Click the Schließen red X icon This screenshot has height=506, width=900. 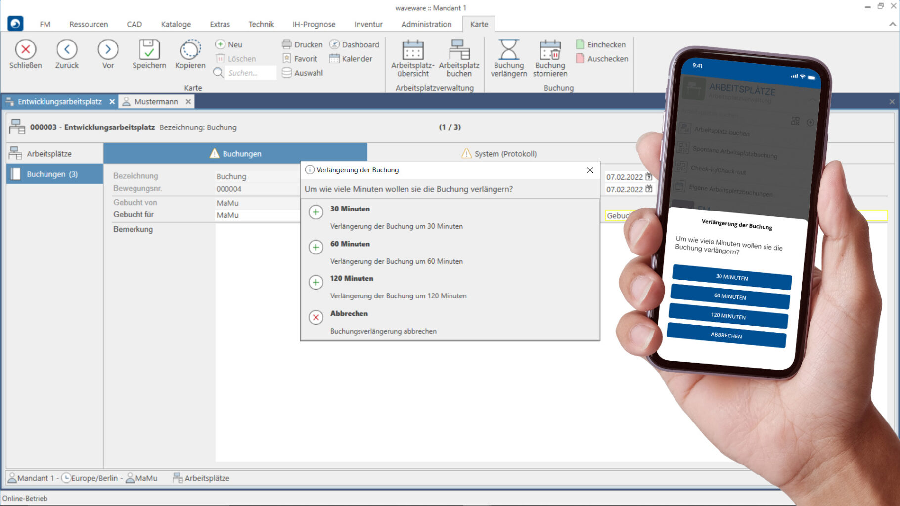click(x=26, y=50)
